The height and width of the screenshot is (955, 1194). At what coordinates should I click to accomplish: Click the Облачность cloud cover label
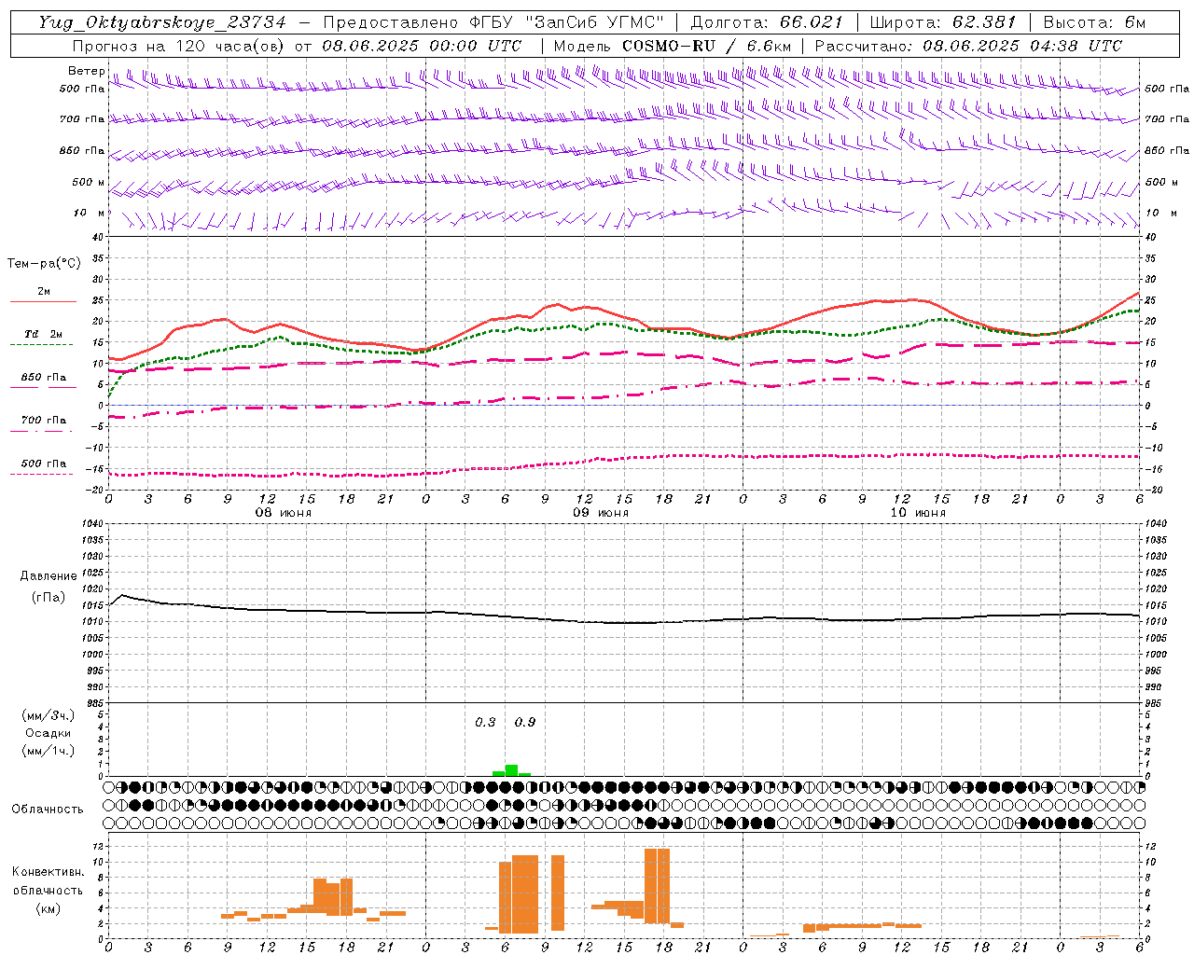tap(48, 809)
